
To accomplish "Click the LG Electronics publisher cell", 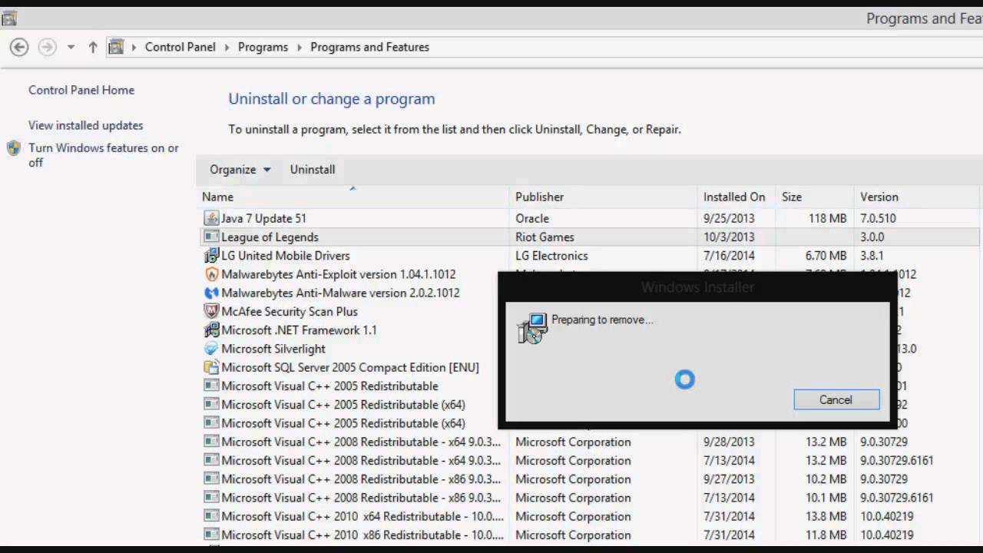I will click(x=551, y=256).
